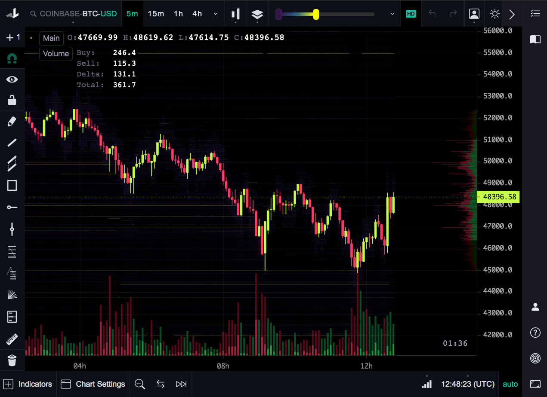Click the current price label 48396.58
547x397 pixels.
click(499, 197)
